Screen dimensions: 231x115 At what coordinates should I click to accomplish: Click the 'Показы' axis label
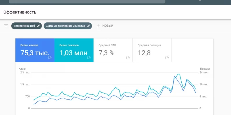click(x=205, y=69)
